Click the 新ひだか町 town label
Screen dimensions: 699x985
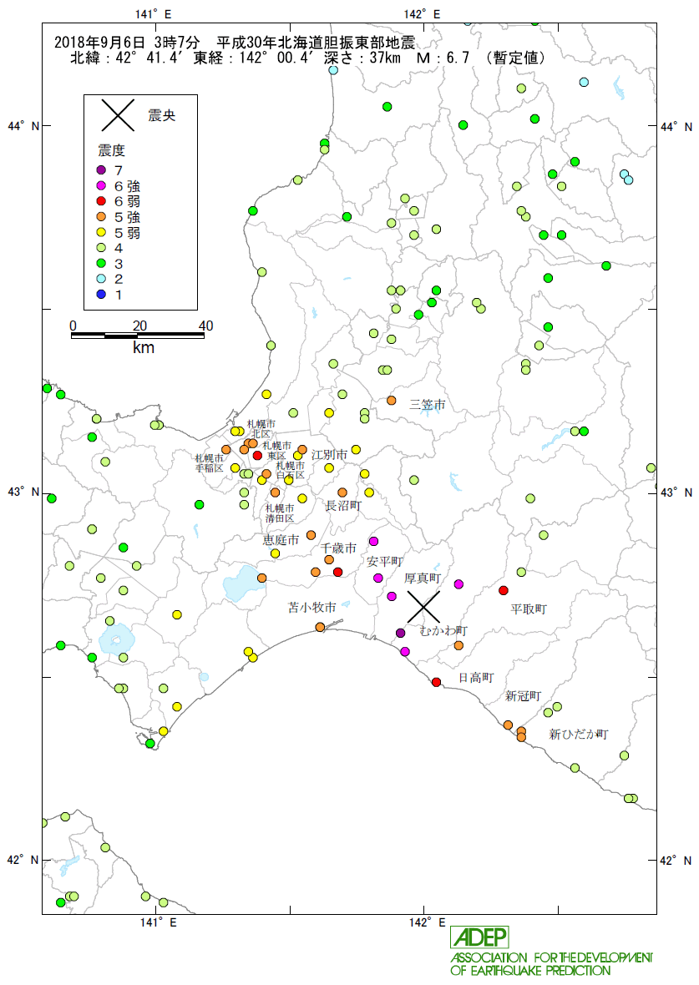tap(579, 735)
